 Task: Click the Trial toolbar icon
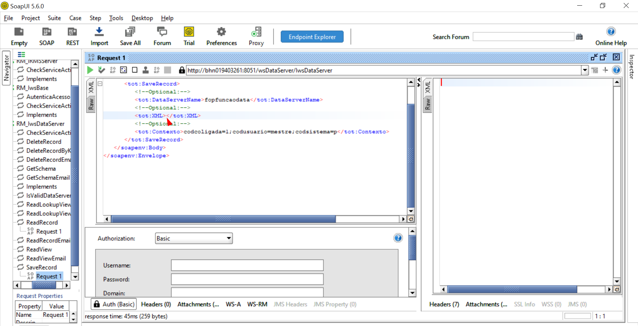(x=189, y=36)
